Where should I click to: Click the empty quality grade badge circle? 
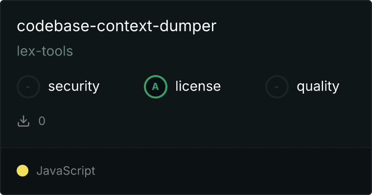click(277, 87)
